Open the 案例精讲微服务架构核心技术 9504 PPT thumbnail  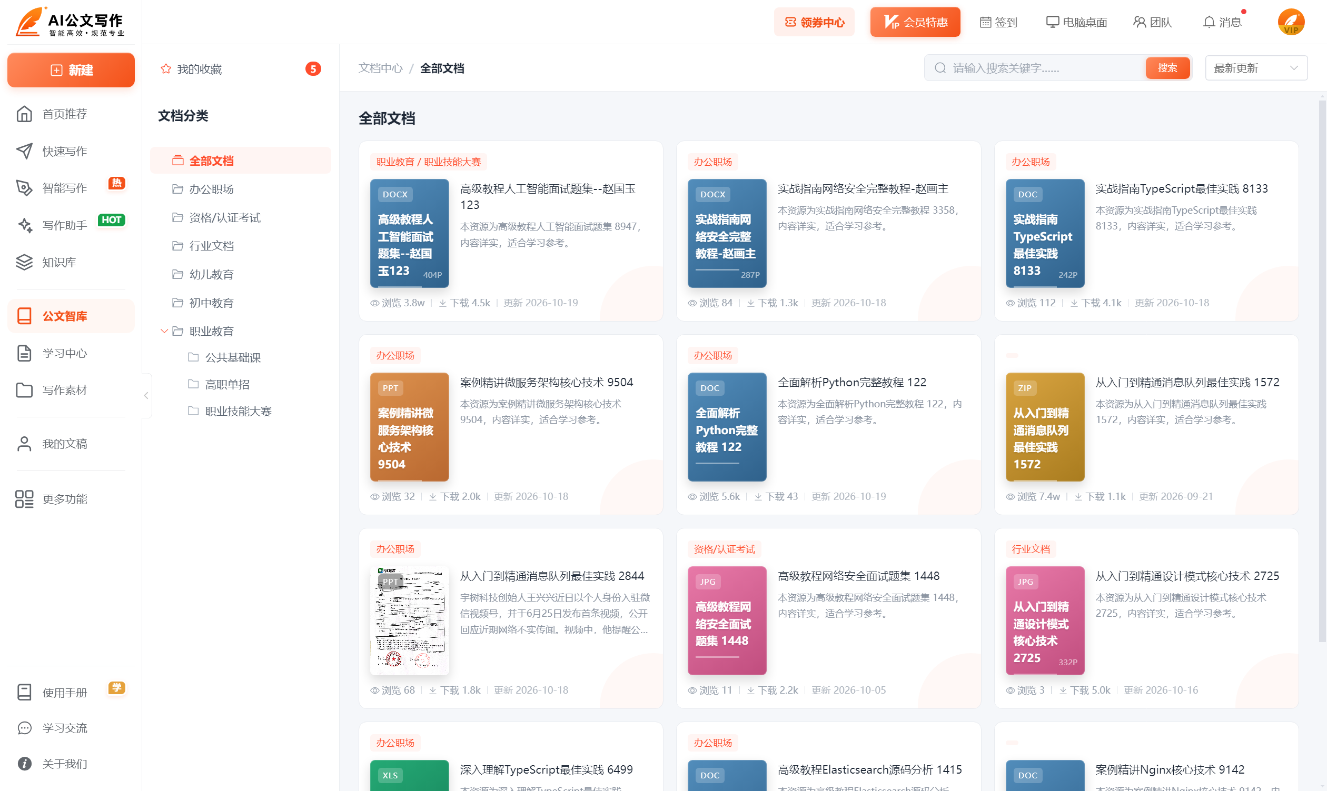[409, 427]
